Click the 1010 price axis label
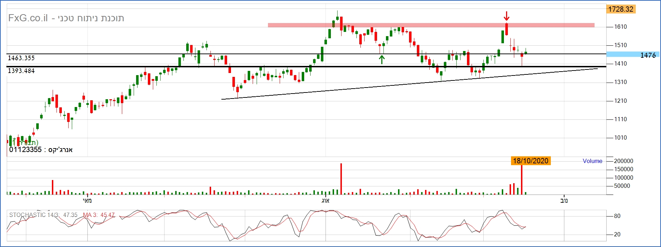This screenshot has height=247, width=661. (x=621, y=137)
